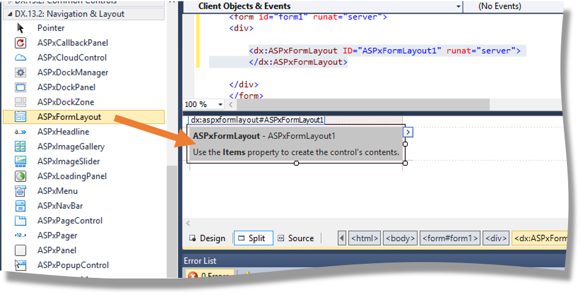Click the closing </div> code line
This screenshot has width=581, height=295.
pos(244,84)
